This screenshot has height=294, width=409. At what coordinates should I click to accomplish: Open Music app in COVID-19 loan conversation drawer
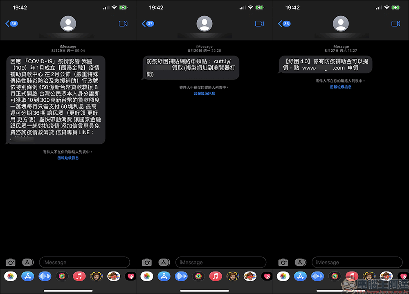(79, 276)
